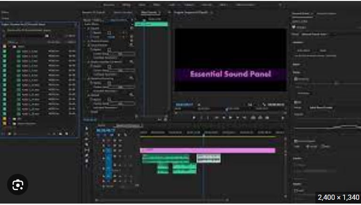361x205 pixels.
Task: Toggle Snap in the Timeline
Action: pos(105,135)
